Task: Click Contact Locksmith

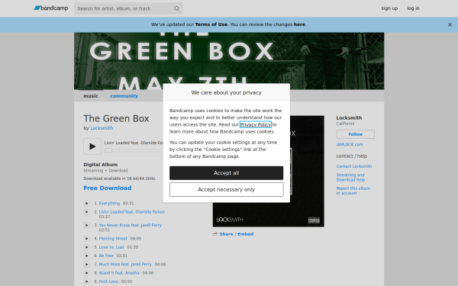Action: pos(354,166)
